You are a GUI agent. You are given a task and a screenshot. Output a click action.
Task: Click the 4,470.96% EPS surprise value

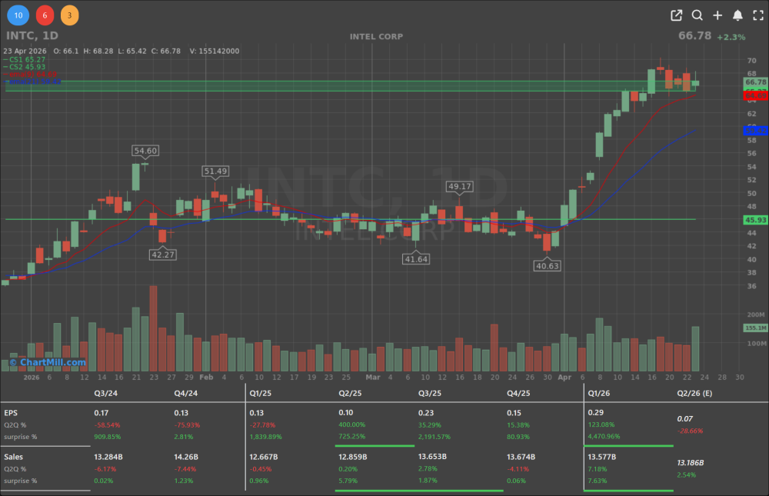604,436
